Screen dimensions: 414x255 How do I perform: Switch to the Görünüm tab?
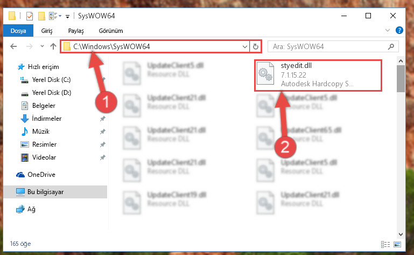111,31
